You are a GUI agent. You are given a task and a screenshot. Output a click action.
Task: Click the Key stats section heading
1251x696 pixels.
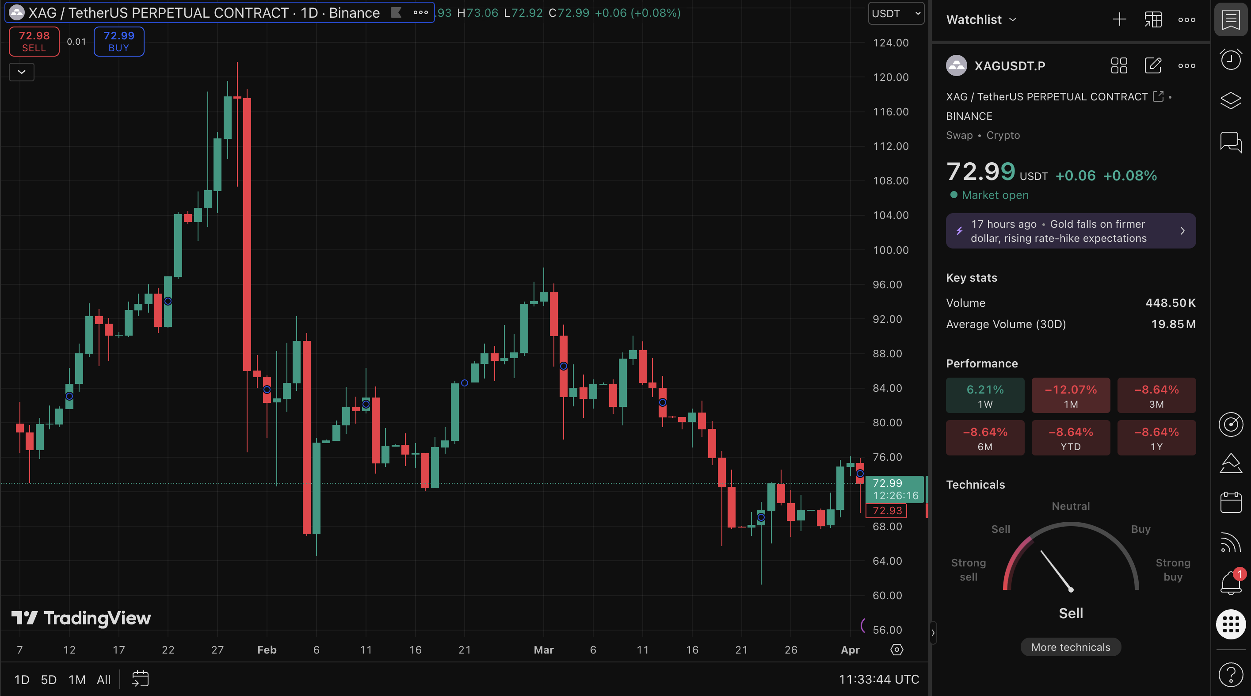[x=971, y=277]
